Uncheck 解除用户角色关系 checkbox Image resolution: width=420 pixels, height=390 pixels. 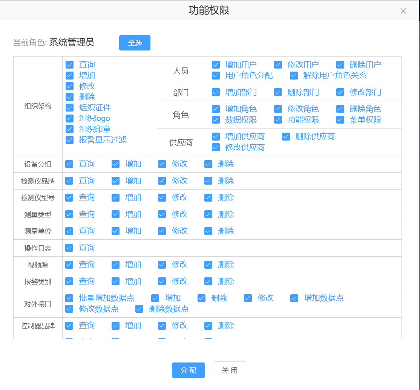294,75
